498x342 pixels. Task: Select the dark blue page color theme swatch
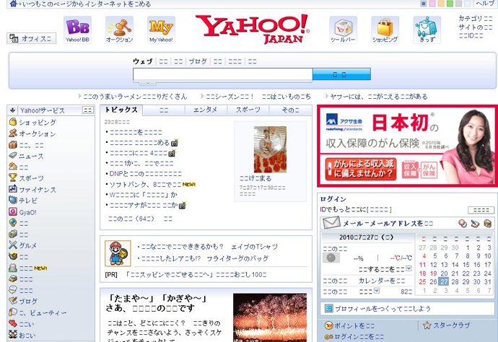424,4
